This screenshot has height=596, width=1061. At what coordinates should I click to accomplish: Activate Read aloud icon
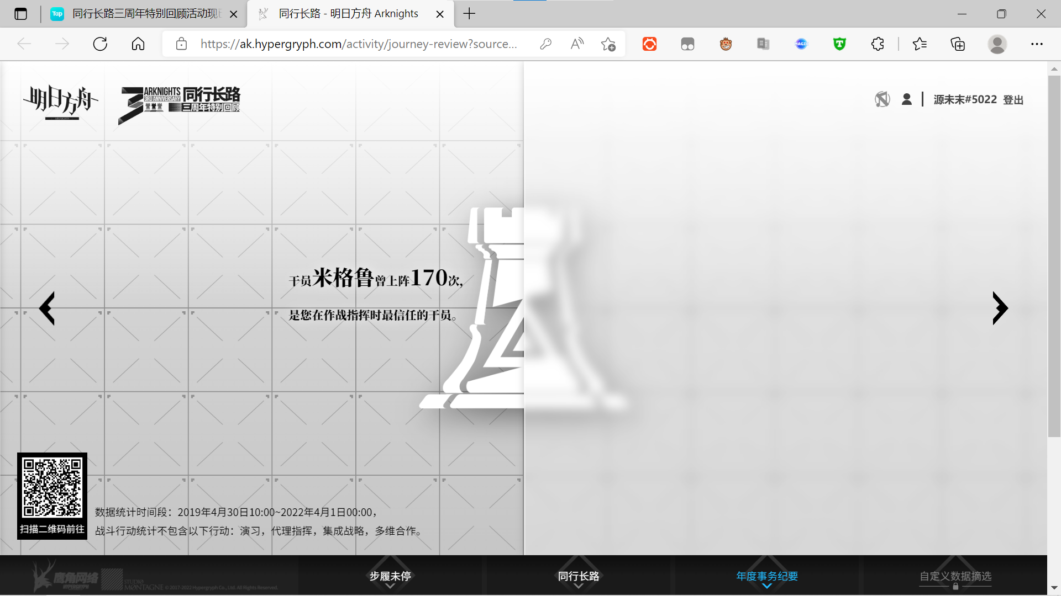tap(577, 44)
